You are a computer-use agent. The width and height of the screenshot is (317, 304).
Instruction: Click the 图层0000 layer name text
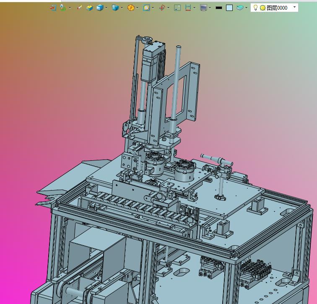(x=277, y=8)
